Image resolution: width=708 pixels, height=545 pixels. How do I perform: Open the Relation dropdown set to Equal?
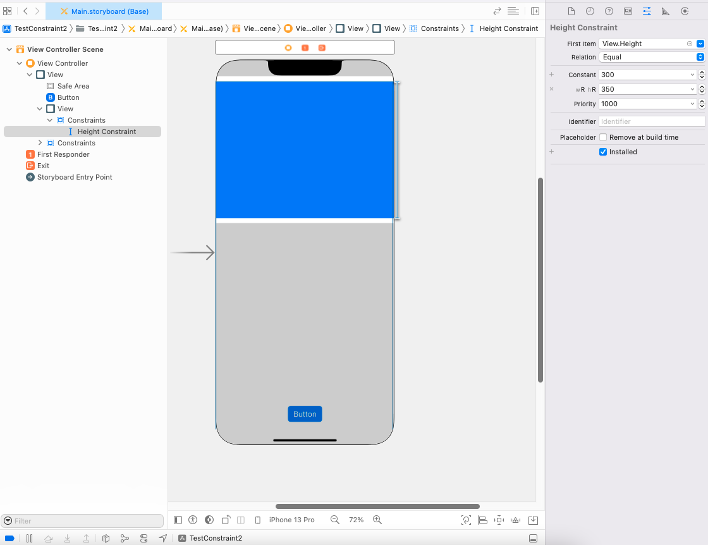651,57
